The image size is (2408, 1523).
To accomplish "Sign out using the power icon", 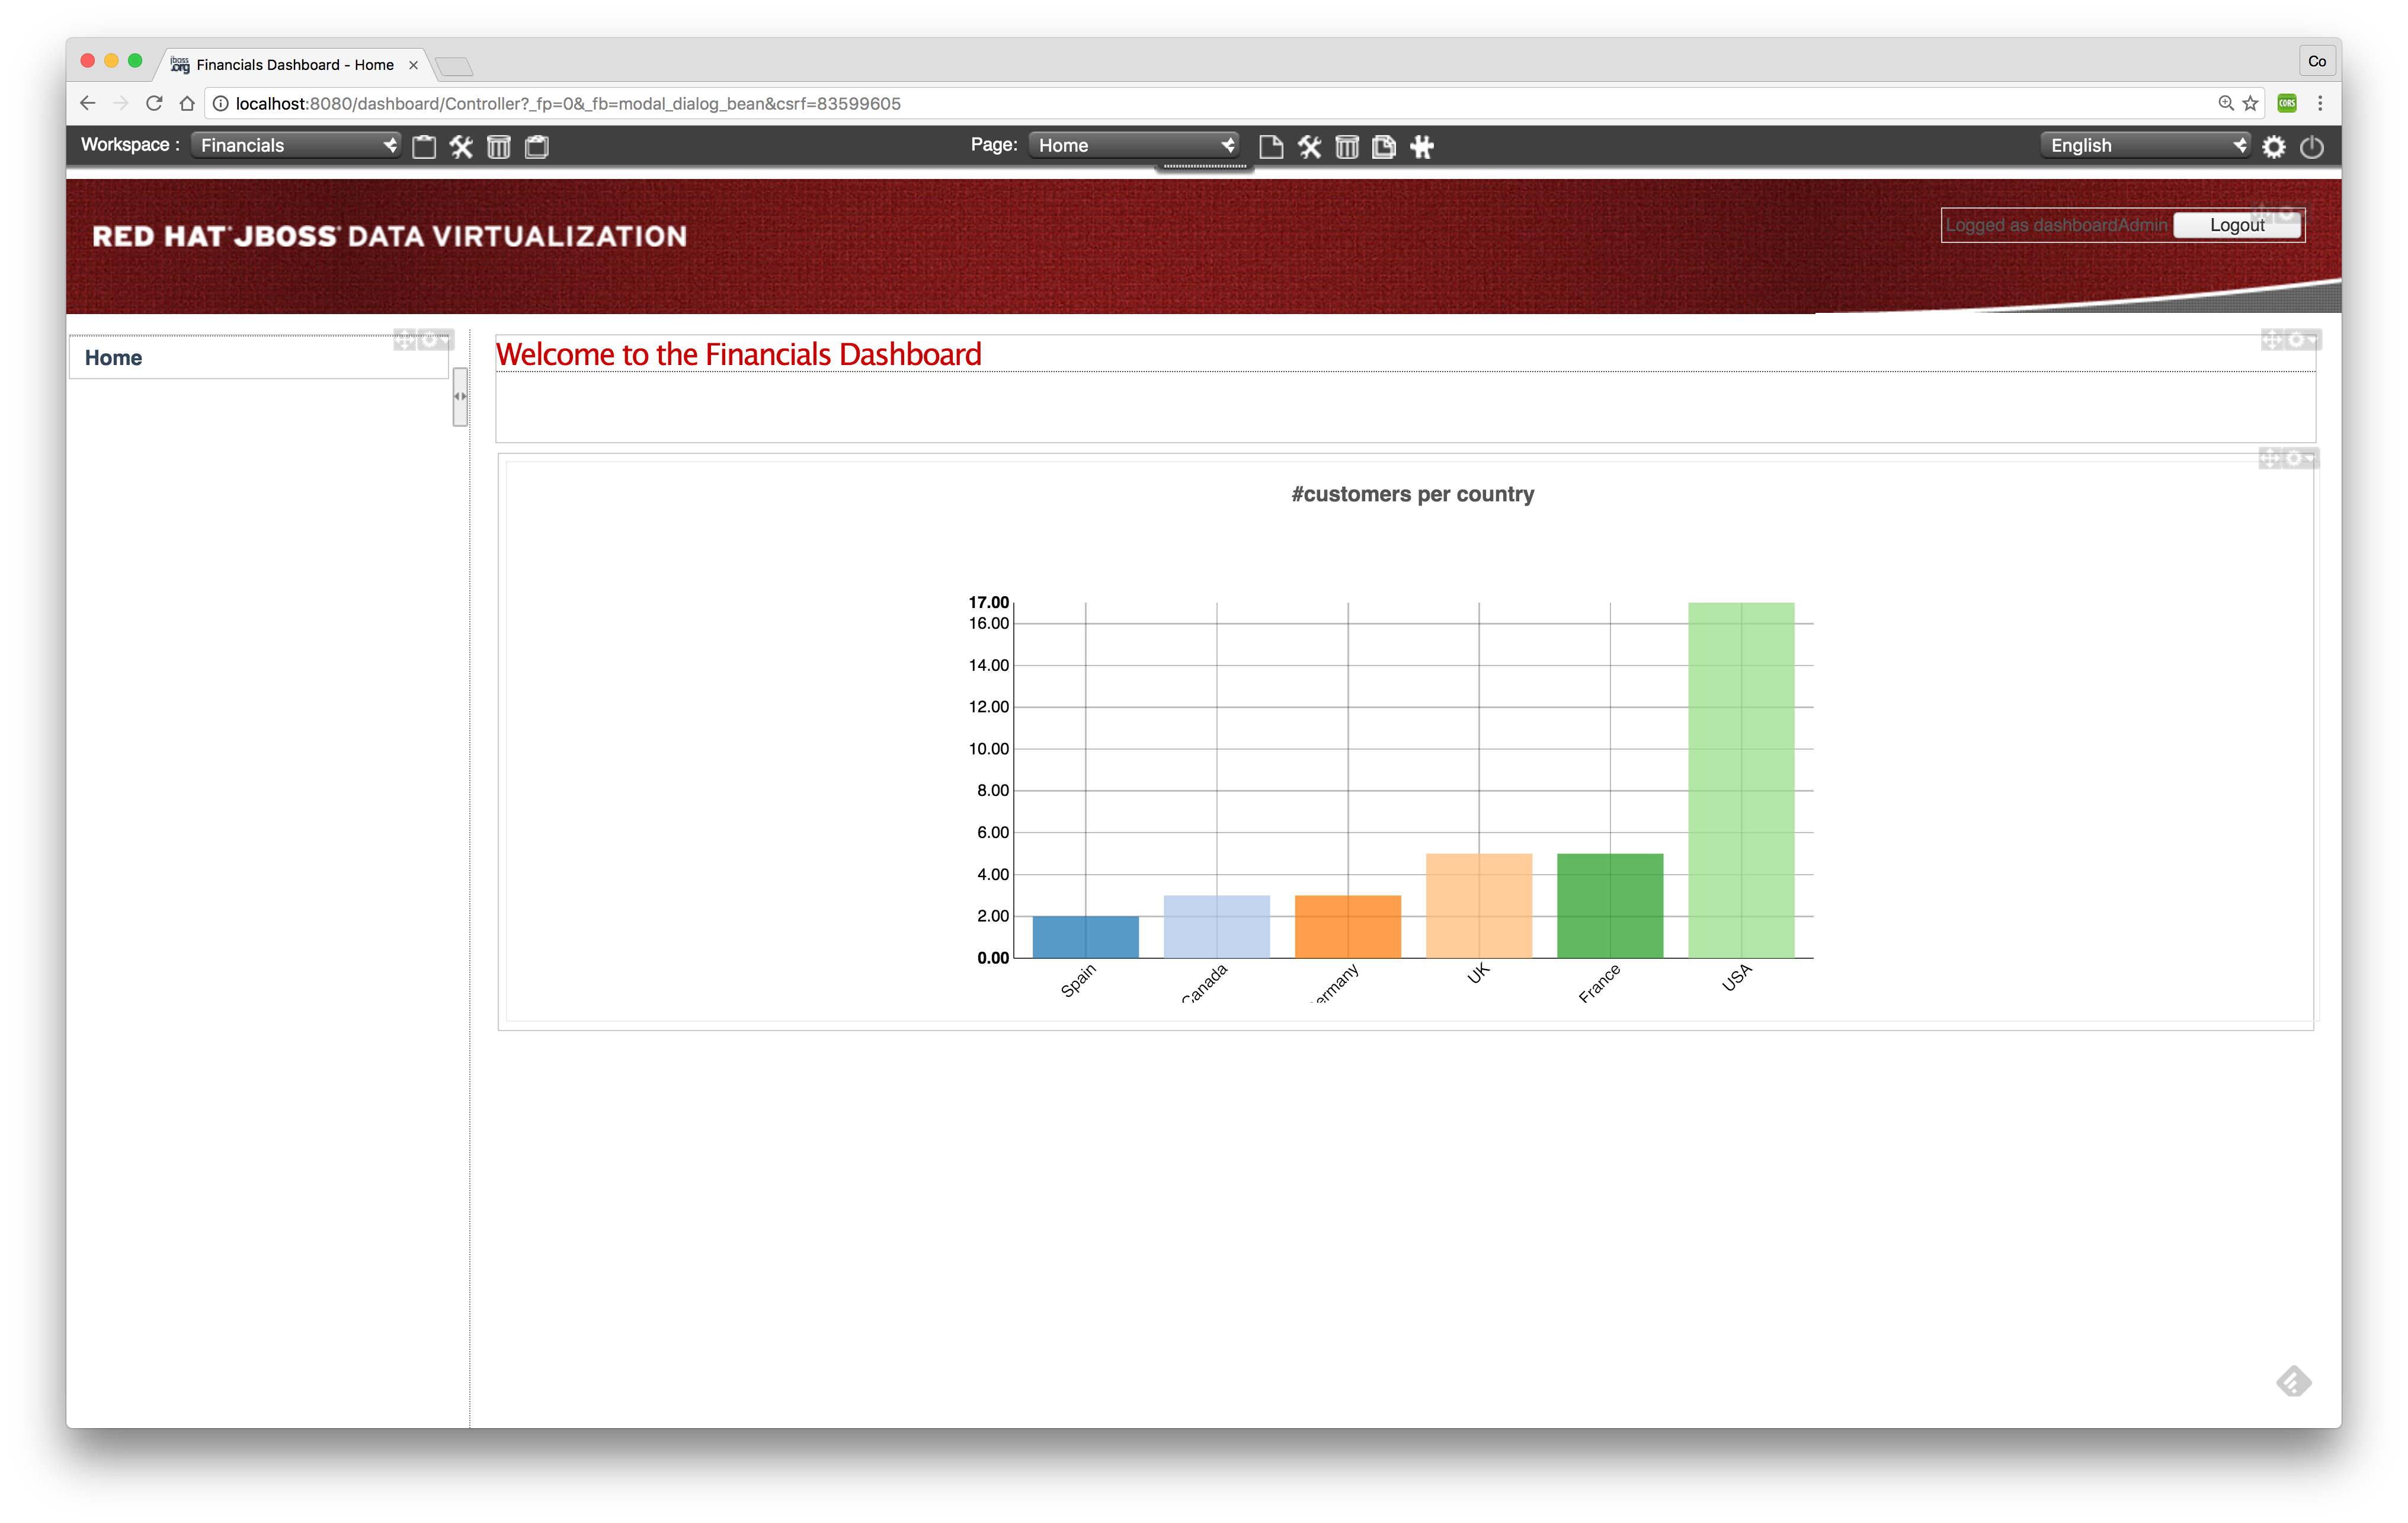I will [2312, 146].
